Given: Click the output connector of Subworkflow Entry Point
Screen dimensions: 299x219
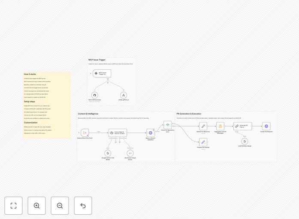Looking at the screenshot, I should [89, 133].
